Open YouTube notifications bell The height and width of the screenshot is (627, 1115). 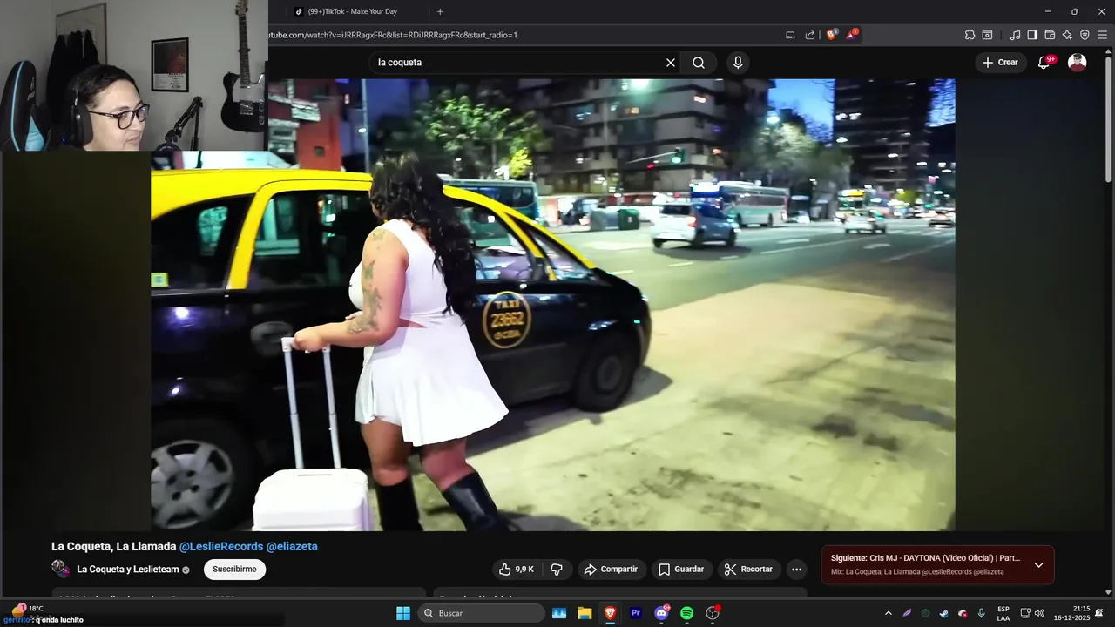point(1044,63)
